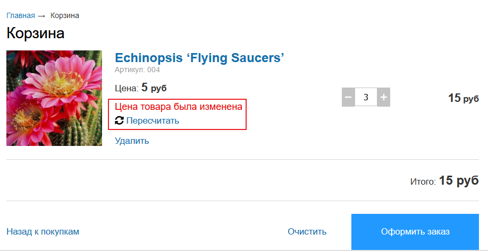Remove the item with Удалить
The width and height of the screenshot is (488, 251).
[x=132, y=141]
